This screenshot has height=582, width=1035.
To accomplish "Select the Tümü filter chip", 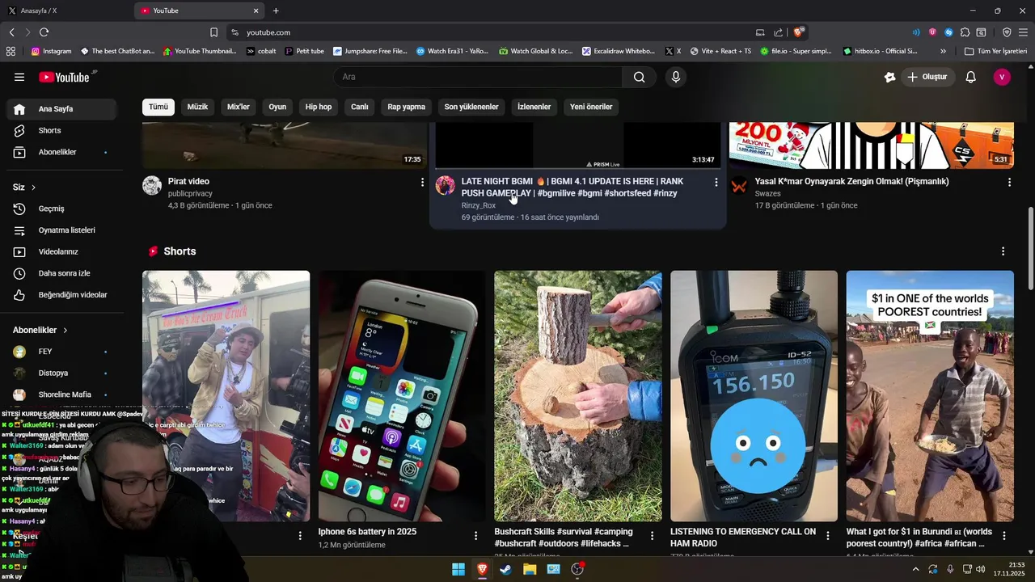I will (x=158, y=107).
